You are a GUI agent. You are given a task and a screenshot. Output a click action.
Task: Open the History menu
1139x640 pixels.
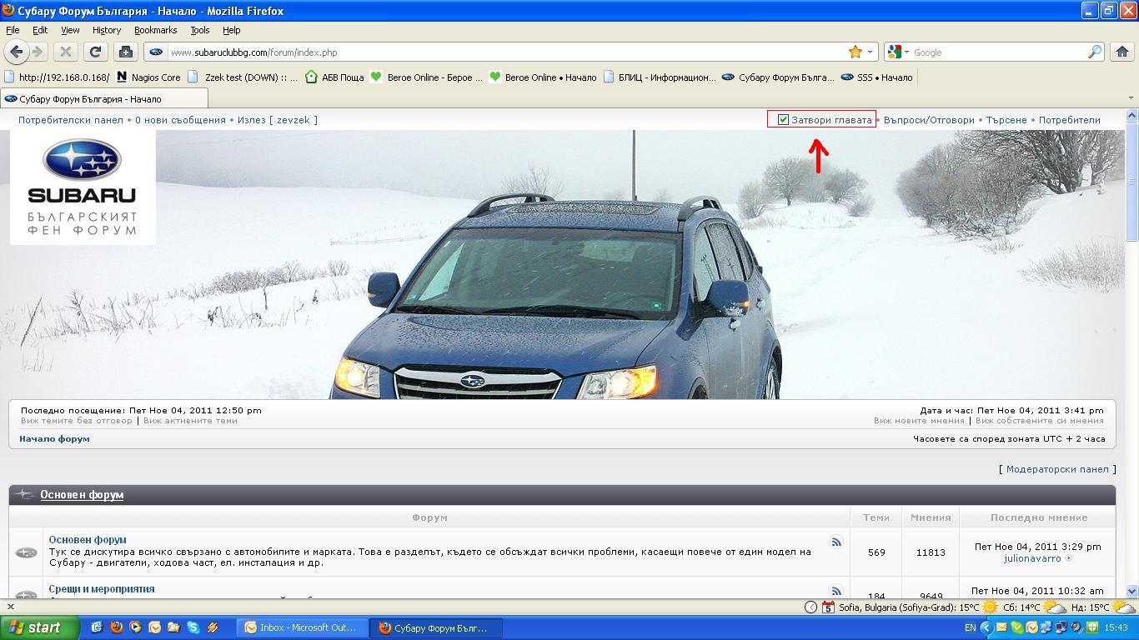click(107, 30)
